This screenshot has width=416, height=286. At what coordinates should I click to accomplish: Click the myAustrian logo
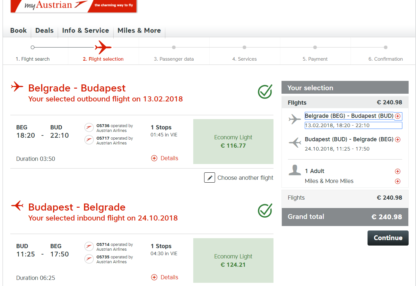click(74, 6)
